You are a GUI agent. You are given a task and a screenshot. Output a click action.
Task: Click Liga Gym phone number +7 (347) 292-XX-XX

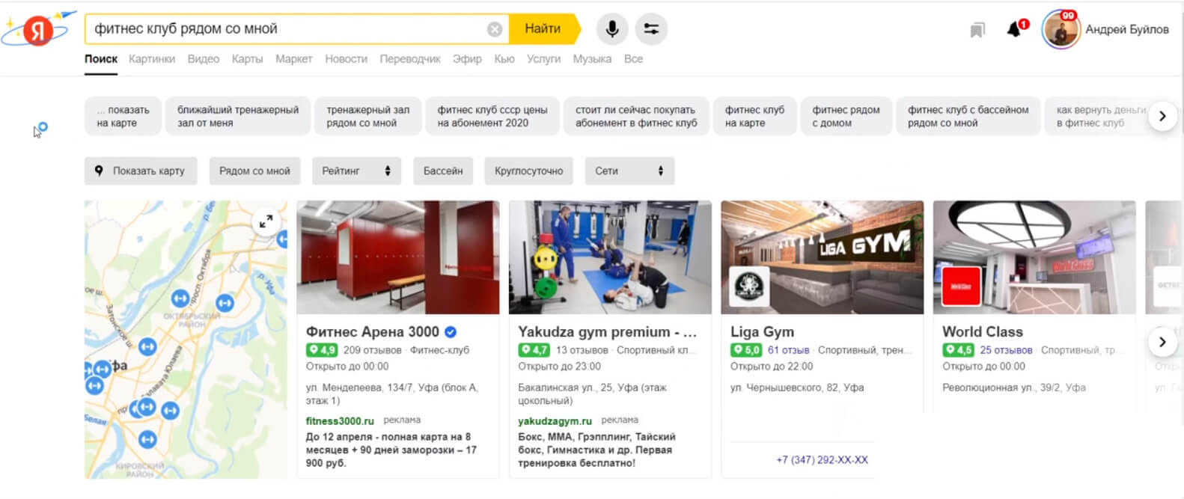pyautogui.click(x=822, y=460)
